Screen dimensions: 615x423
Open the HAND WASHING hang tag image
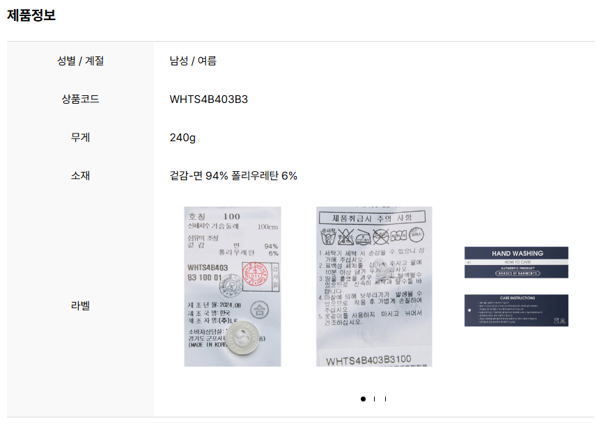[516, 262]
